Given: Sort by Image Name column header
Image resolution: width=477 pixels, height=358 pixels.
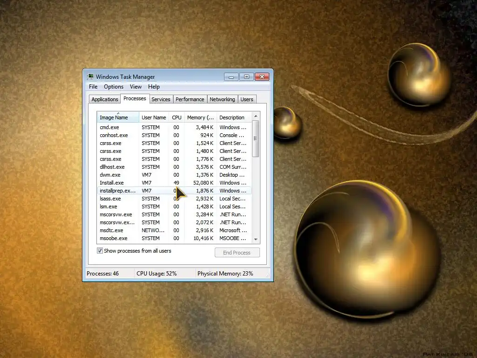Looking at the screenshot, I should click(x=118, y=117).
